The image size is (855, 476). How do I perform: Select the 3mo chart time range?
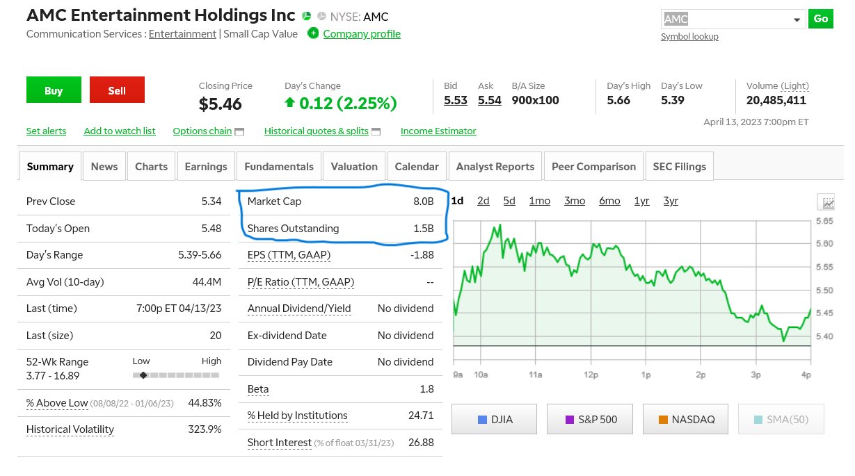coord(574,201)
